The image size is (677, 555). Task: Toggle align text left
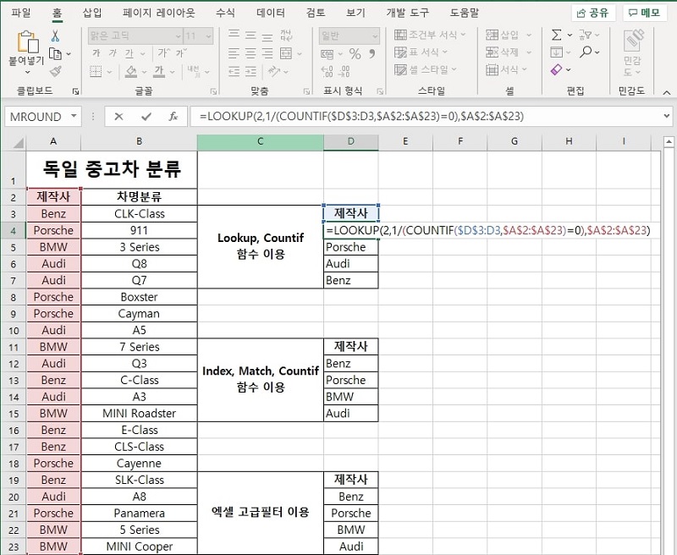pyautogui.click(x=234, y=53)
